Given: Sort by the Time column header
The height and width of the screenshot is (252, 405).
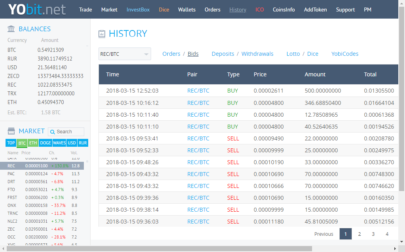Looking at the screenshot, I should pos(113,74).
